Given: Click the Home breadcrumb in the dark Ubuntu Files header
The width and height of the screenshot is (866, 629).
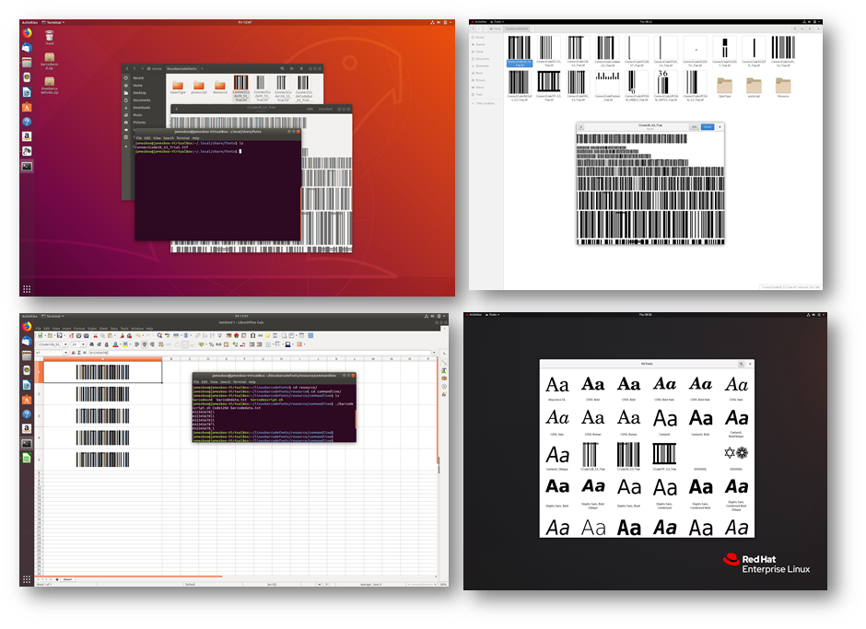Looking at the screenshot, I should 155,68.
